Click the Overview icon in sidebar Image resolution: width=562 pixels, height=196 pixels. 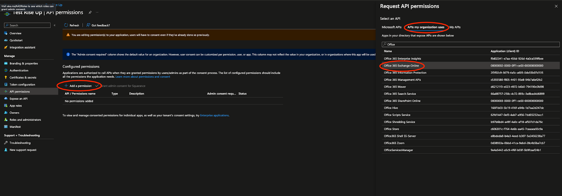tap(6, 33)
